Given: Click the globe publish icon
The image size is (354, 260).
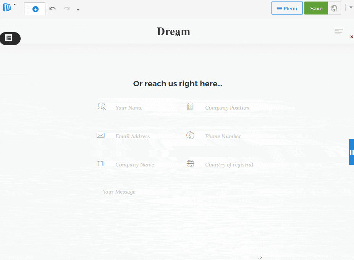Looking at the screenshot, I should [x=334, y=8].
